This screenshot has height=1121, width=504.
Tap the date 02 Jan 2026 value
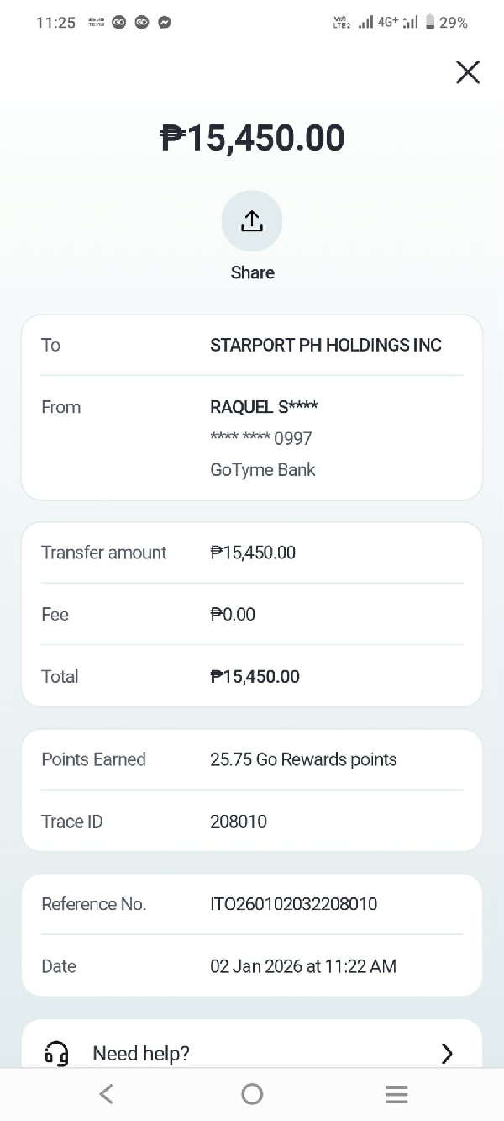[302, 966]
